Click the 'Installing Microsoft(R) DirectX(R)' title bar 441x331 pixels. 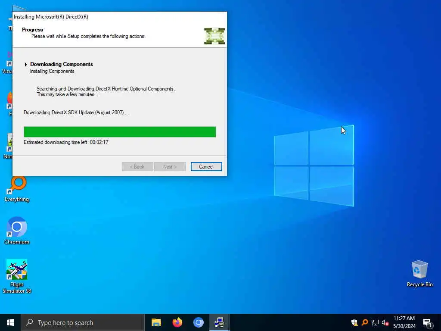tap(120, 17)
